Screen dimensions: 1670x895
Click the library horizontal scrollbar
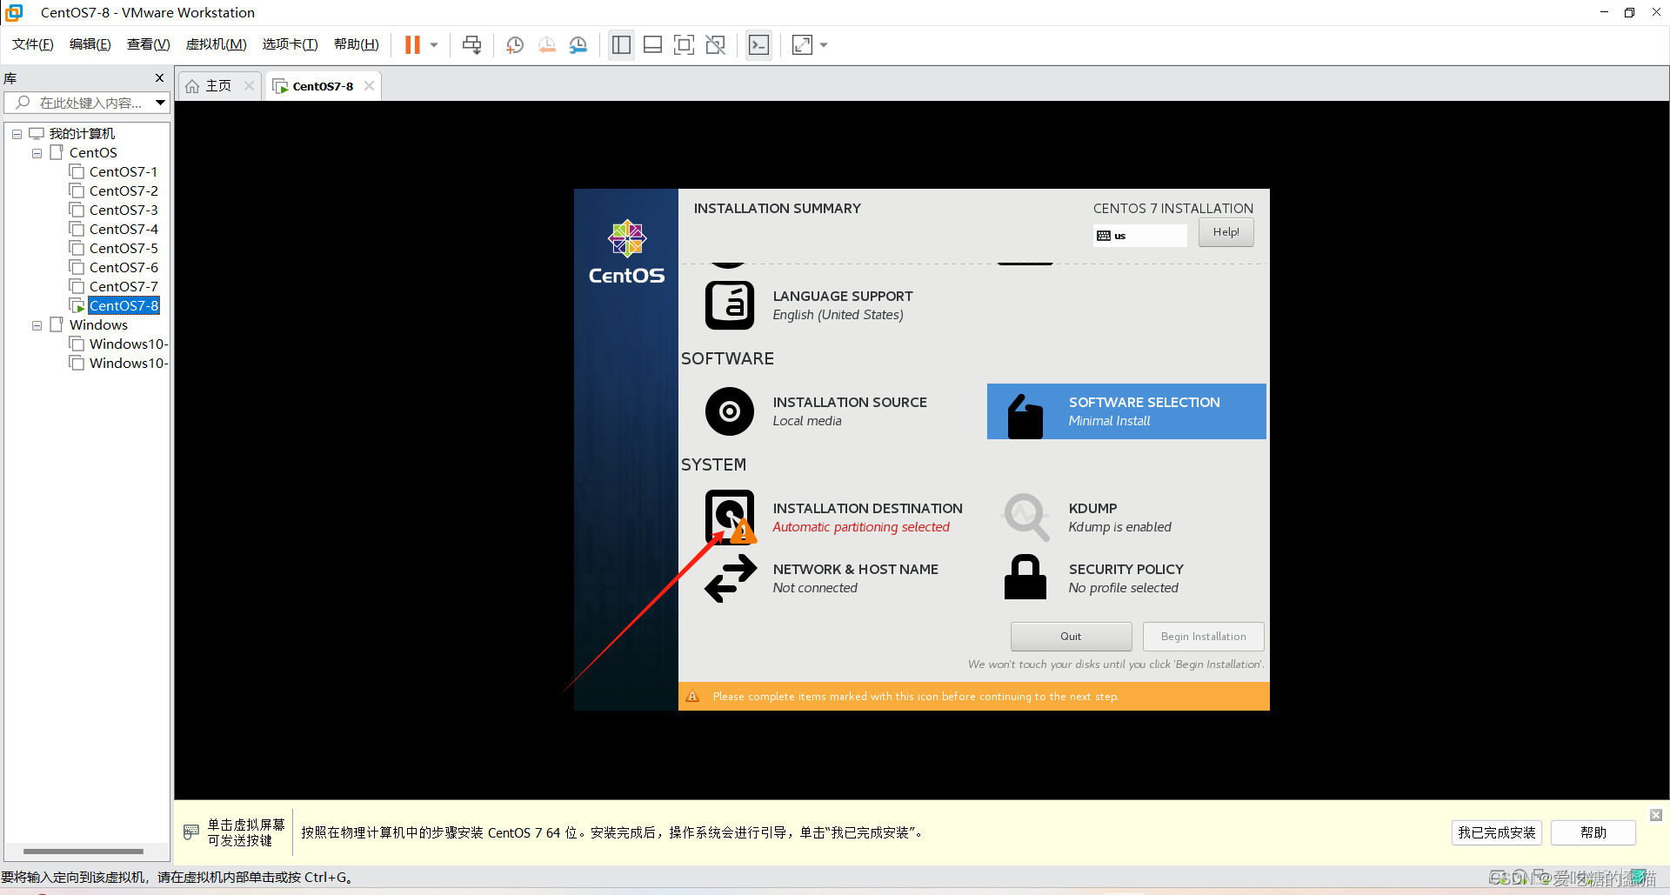83,852
